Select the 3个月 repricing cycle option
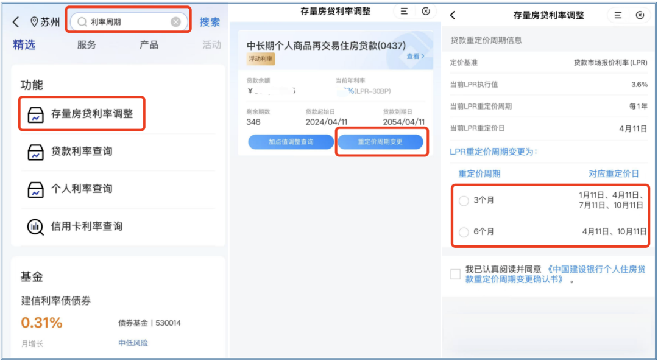Image resolution: width=658 pixels, height=361 pixels. [x=464, y=200]
